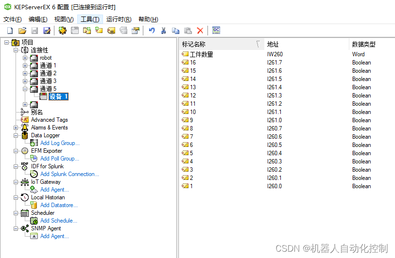The width and height of the screenshot is (395, 258).
Task: Click the IDF for Splunk icon
Action: 25,166
